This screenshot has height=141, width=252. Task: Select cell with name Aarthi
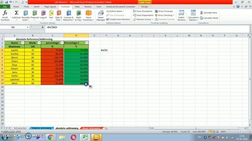point(15,50)
